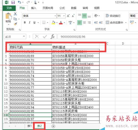The width and height of the screenshot is (138, 130).
Task: Open the font name dropdown 宋体
Action: point(55,16)
